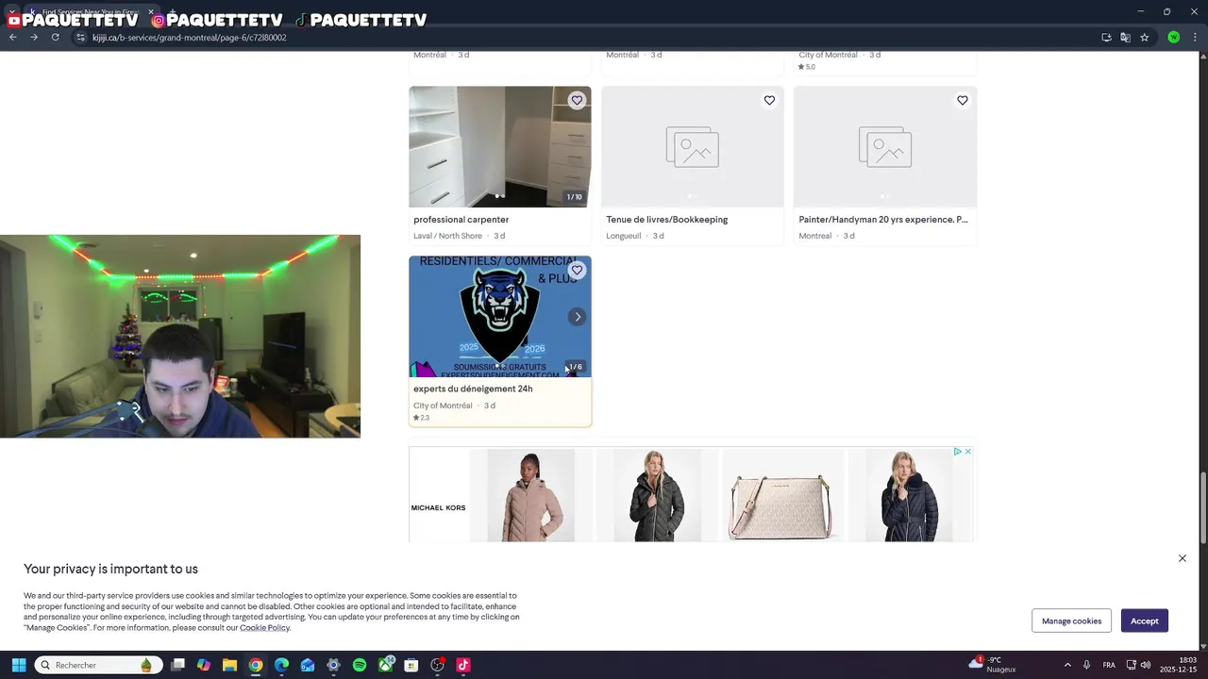
Task: Open the Cookie Policy link
Action: 264,628
